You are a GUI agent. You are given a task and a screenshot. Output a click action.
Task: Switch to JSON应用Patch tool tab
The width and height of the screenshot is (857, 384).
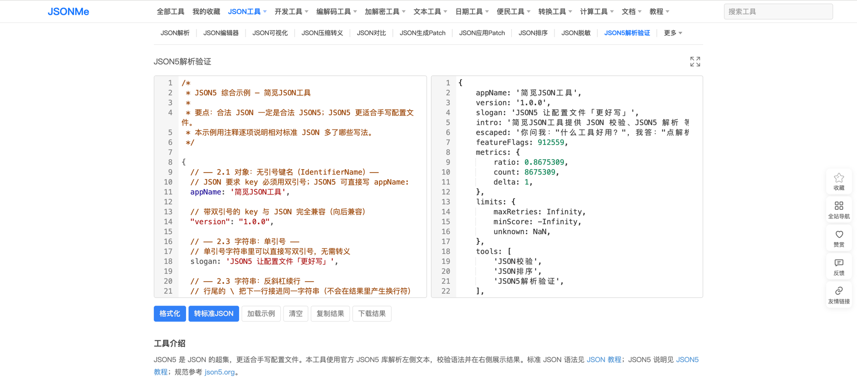(482, 33)
